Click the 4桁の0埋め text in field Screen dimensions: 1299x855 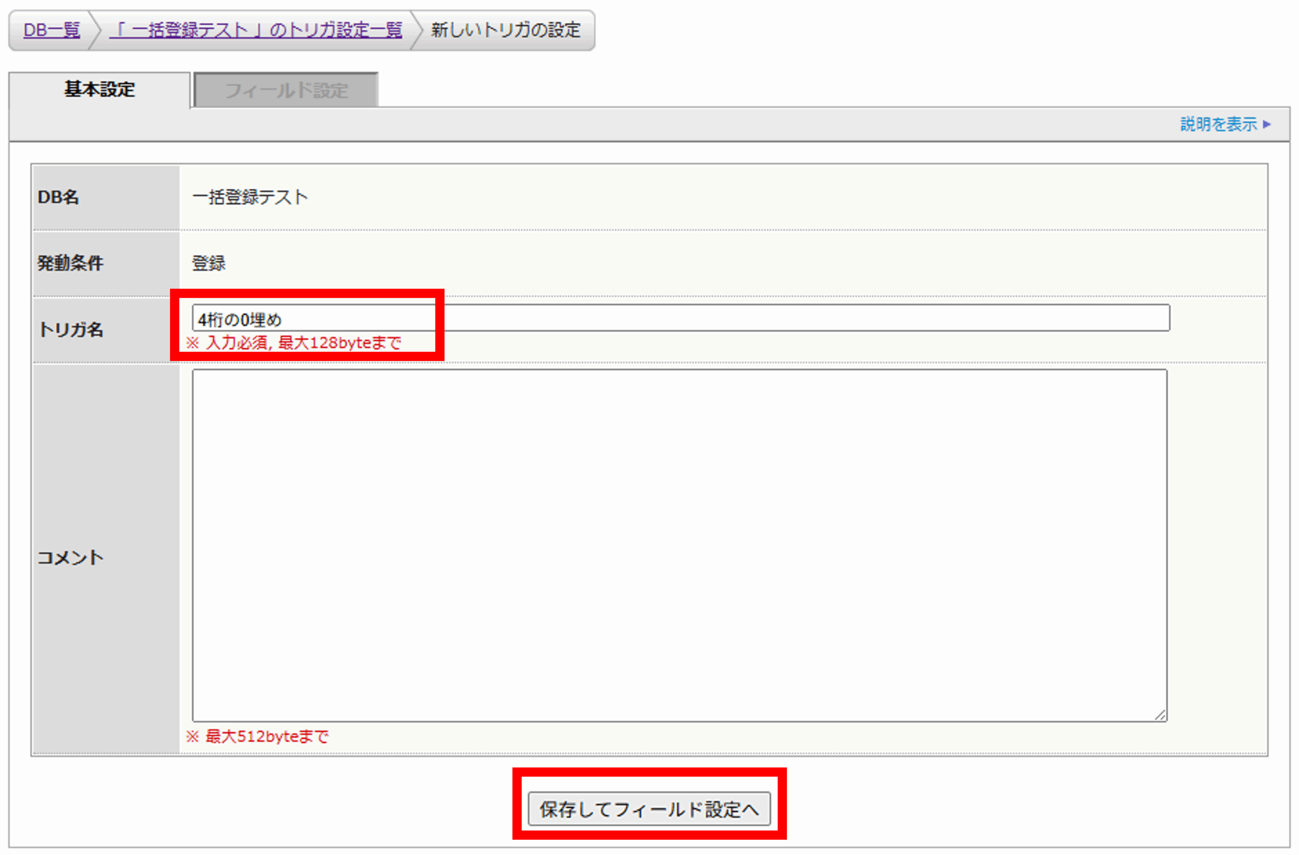(x=240, y=320)
